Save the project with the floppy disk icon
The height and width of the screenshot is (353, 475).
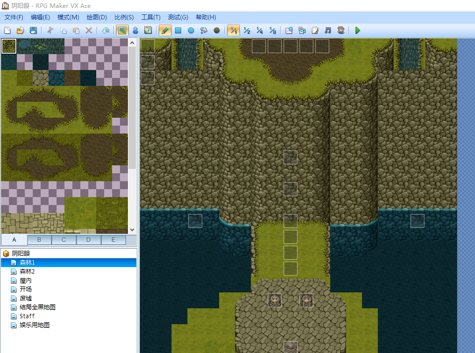tap(33, 30)
